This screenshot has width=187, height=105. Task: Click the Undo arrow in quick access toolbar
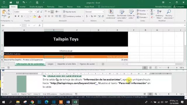24,2
